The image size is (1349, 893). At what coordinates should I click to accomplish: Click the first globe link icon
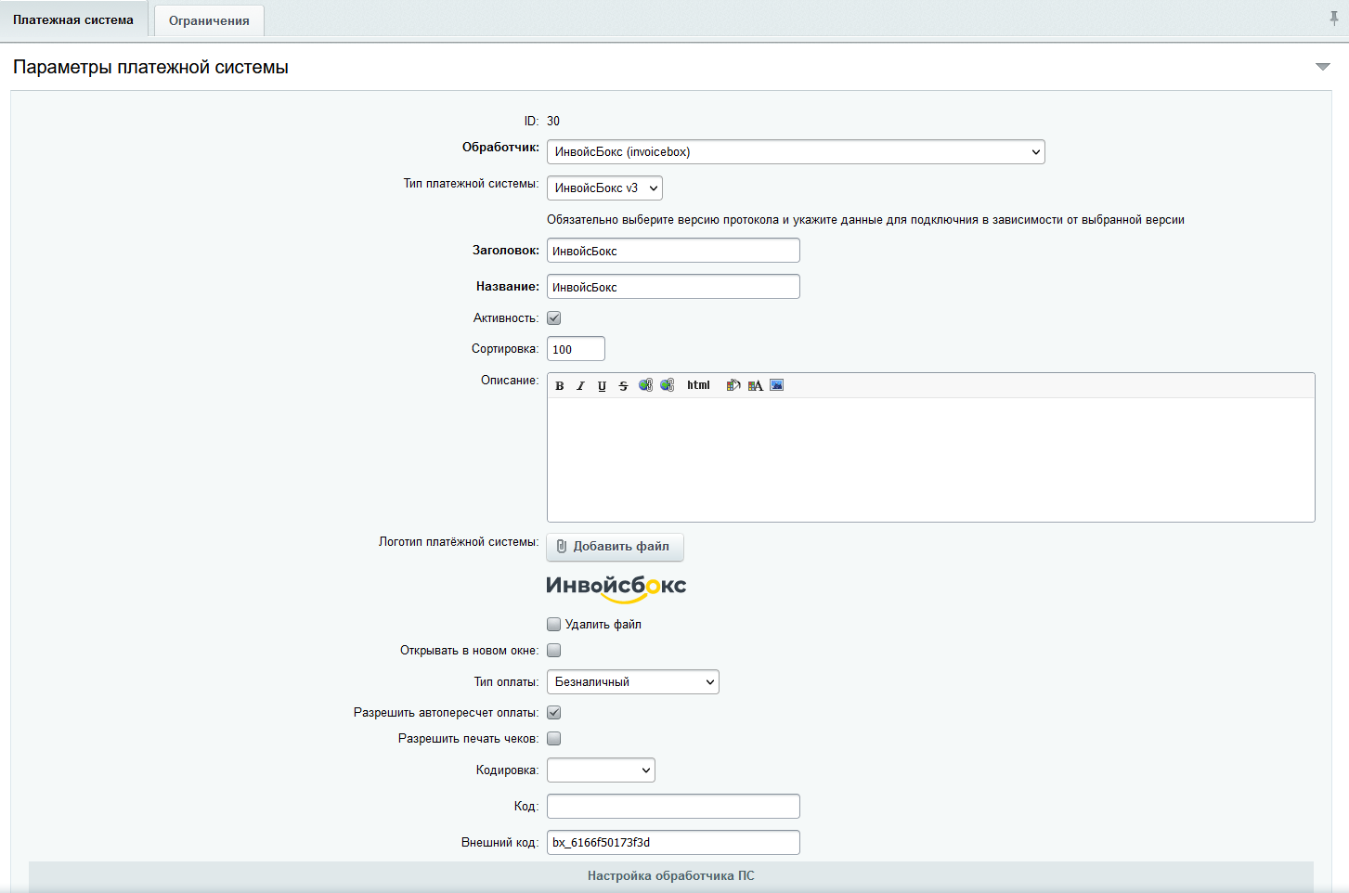[x=645, y=385]
